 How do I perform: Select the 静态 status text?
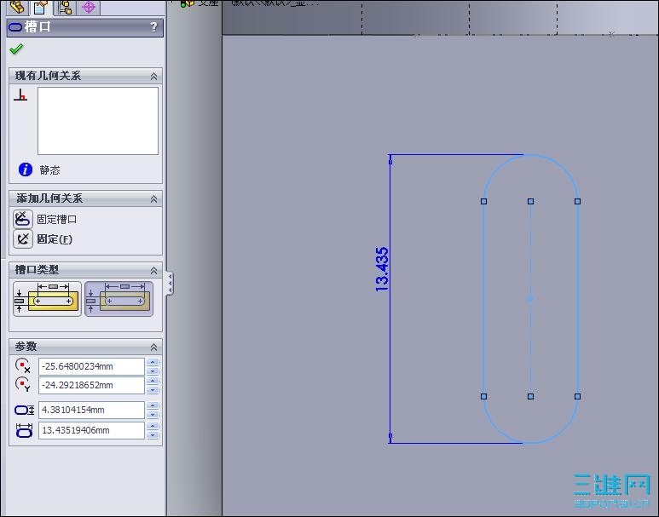coord(49,170)
